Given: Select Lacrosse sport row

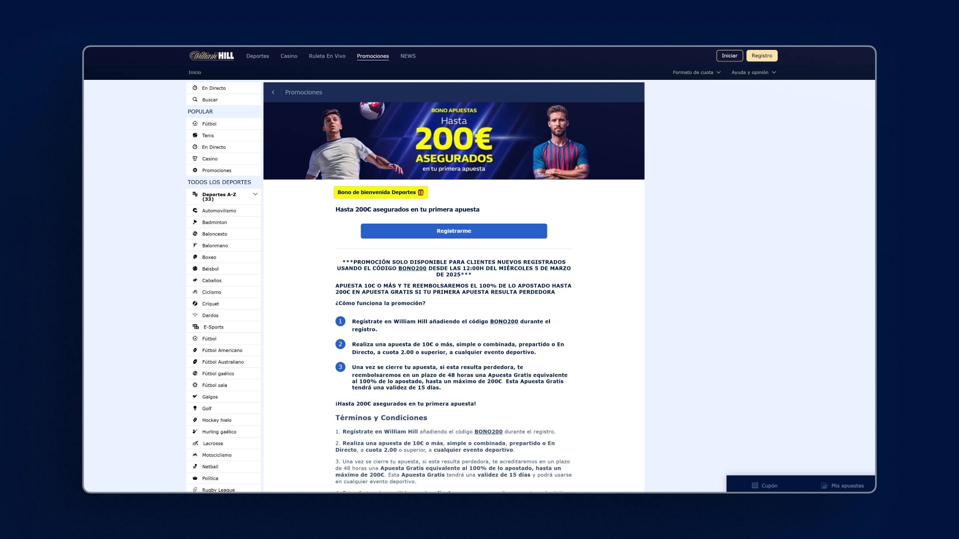Looking at the screenshot, I should click(x=224, y=443).
